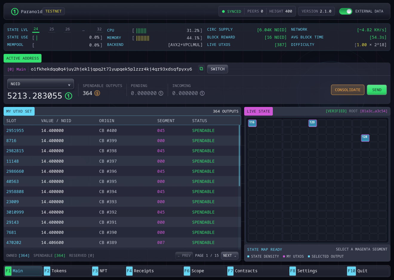Switch to the F1 Main view
The image size is (394, 280).
click(23, 271)
